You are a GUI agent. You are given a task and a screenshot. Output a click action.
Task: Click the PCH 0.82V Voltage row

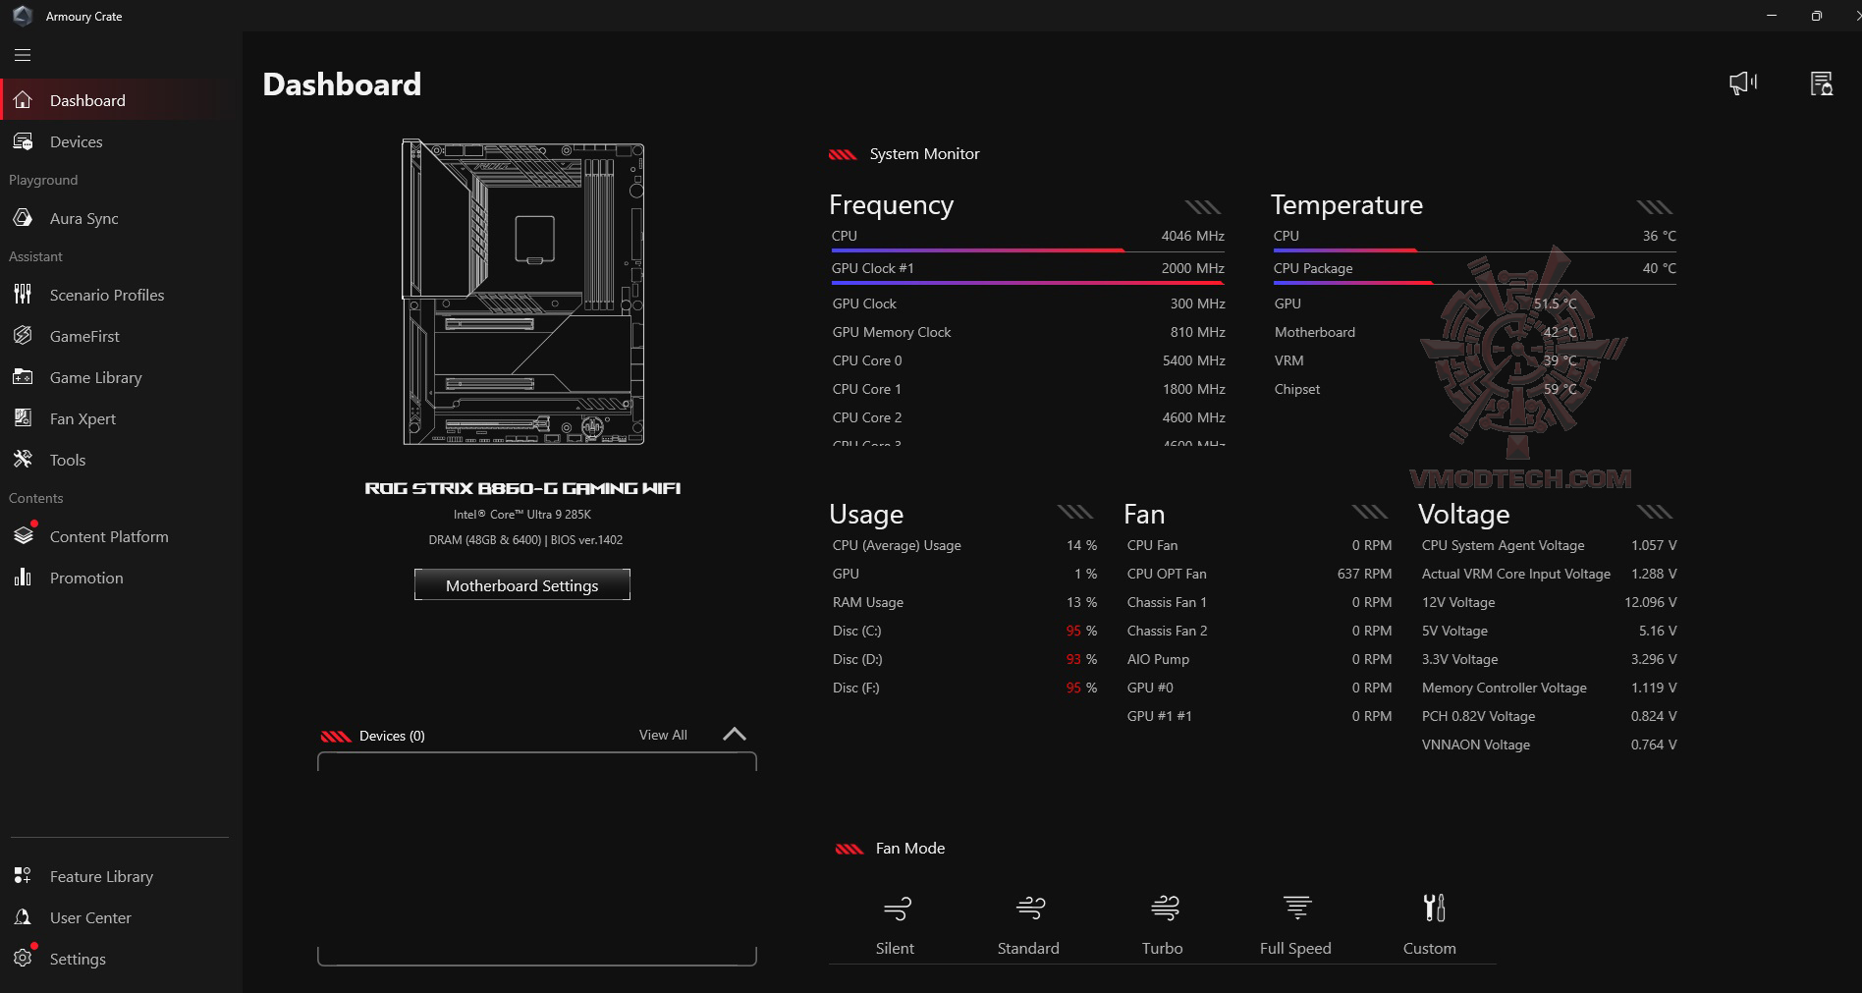(x=1549, y=716)
